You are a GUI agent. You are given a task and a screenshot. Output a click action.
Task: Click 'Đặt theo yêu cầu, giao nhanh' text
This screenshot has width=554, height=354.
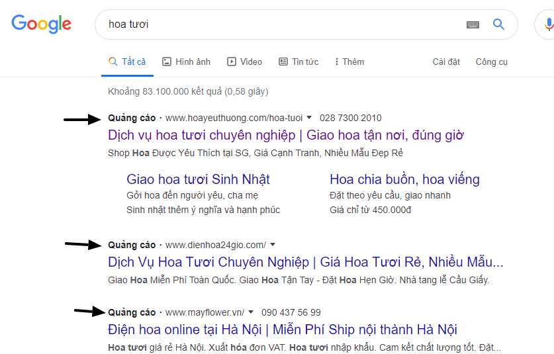pos(390,195)
